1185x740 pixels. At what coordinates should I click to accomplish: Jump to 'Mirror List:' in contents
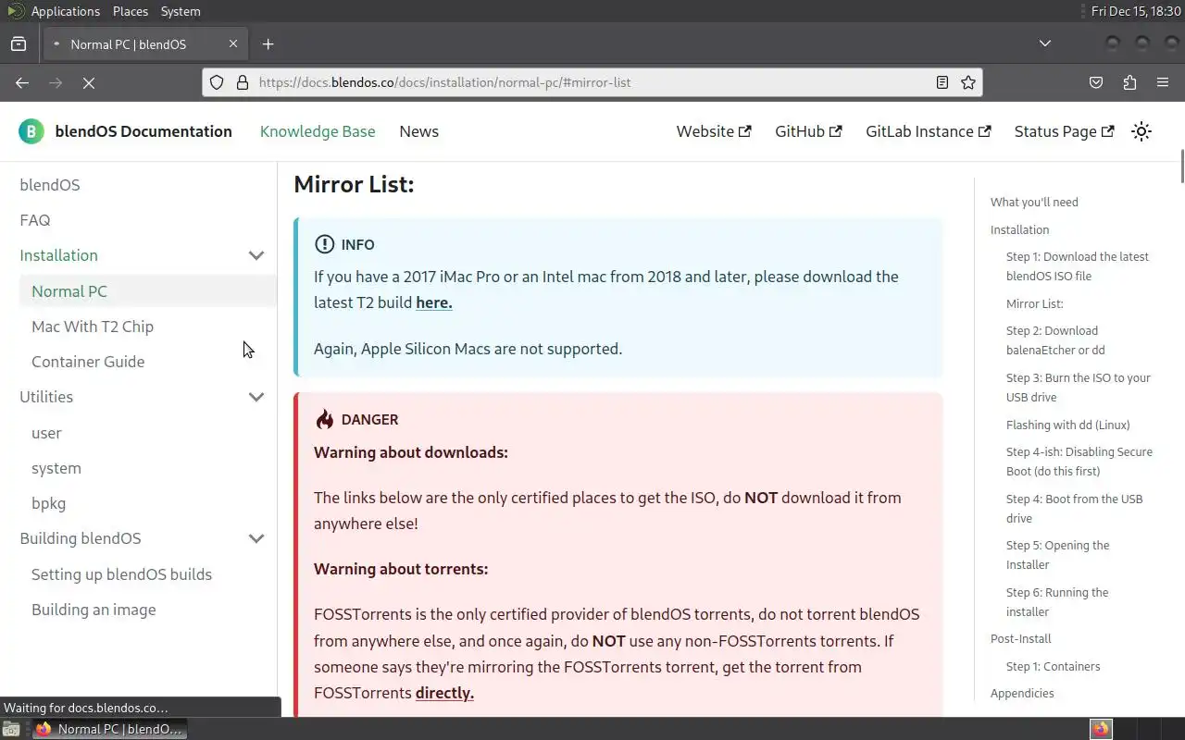click(x=1034, y=303)
